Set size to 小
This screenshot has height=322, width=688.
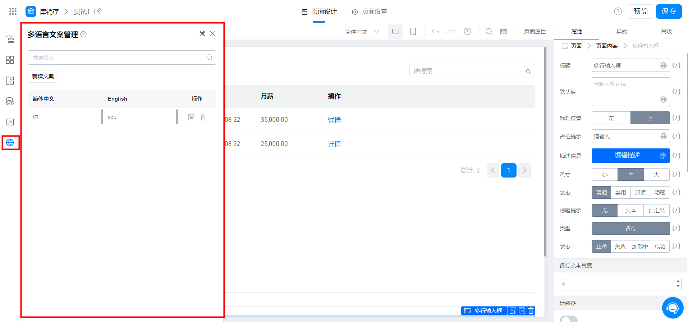pyautogui.click(x=605, y=175)
